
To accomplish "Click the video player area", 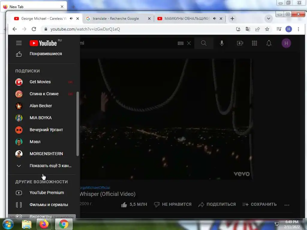I will click(x=166, y=119).
